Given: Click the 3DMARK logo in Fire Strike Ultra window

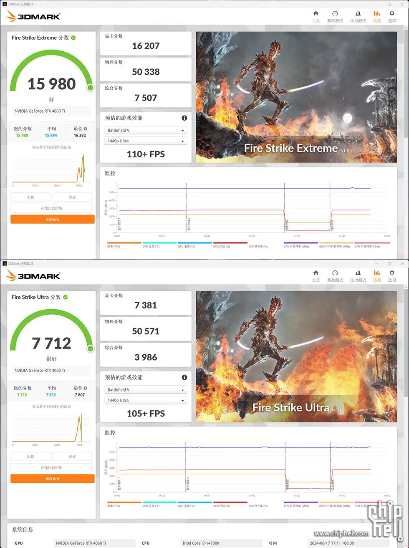Looking at the screenshot, I should pos(33,276).
